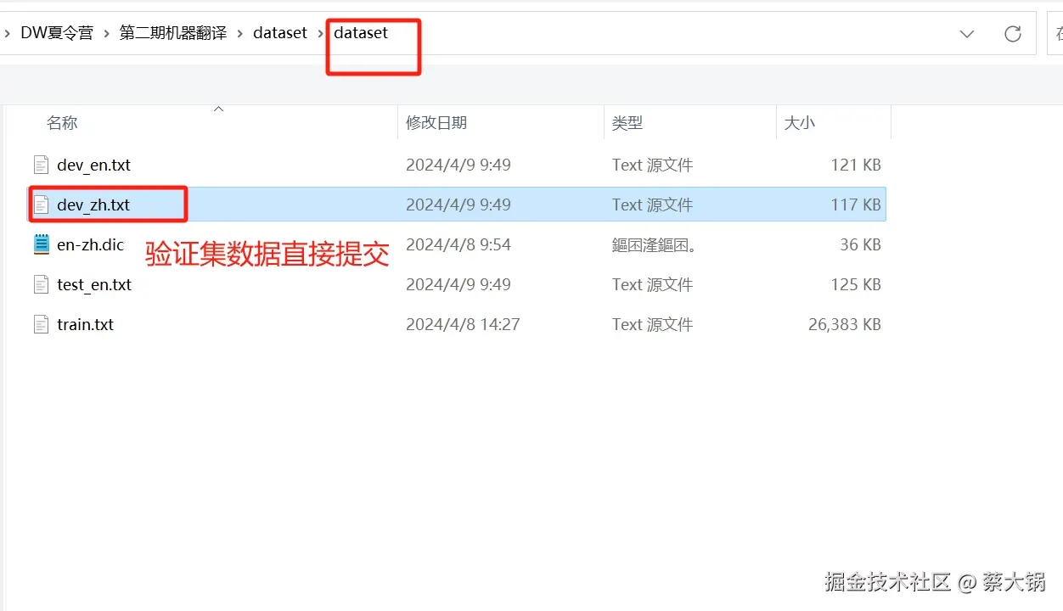The image size is (1063, 611).
Task: Open the blue en-zh.dic dictionary file icon
Action: pyautogui.click(x=41, y=244)
